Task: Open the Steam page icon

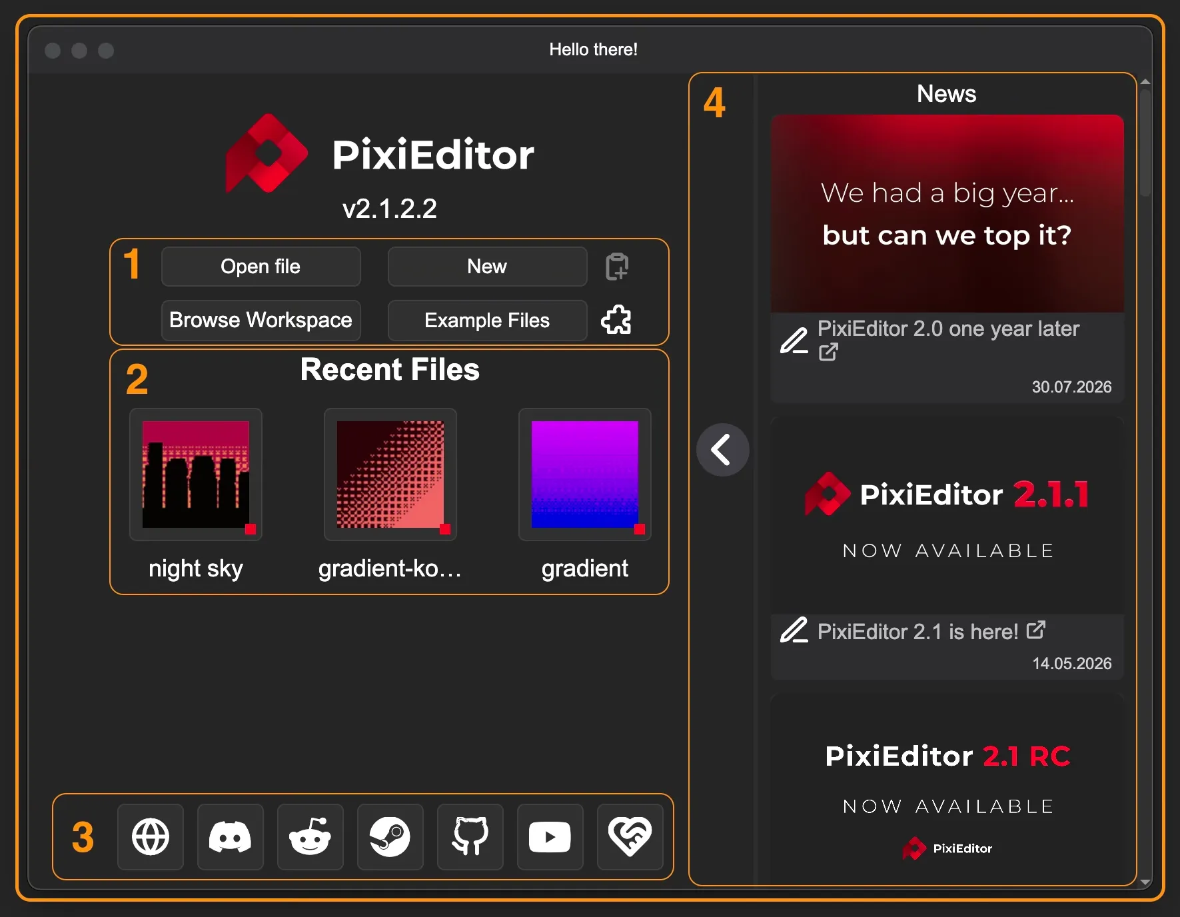Action: (390, 836)
